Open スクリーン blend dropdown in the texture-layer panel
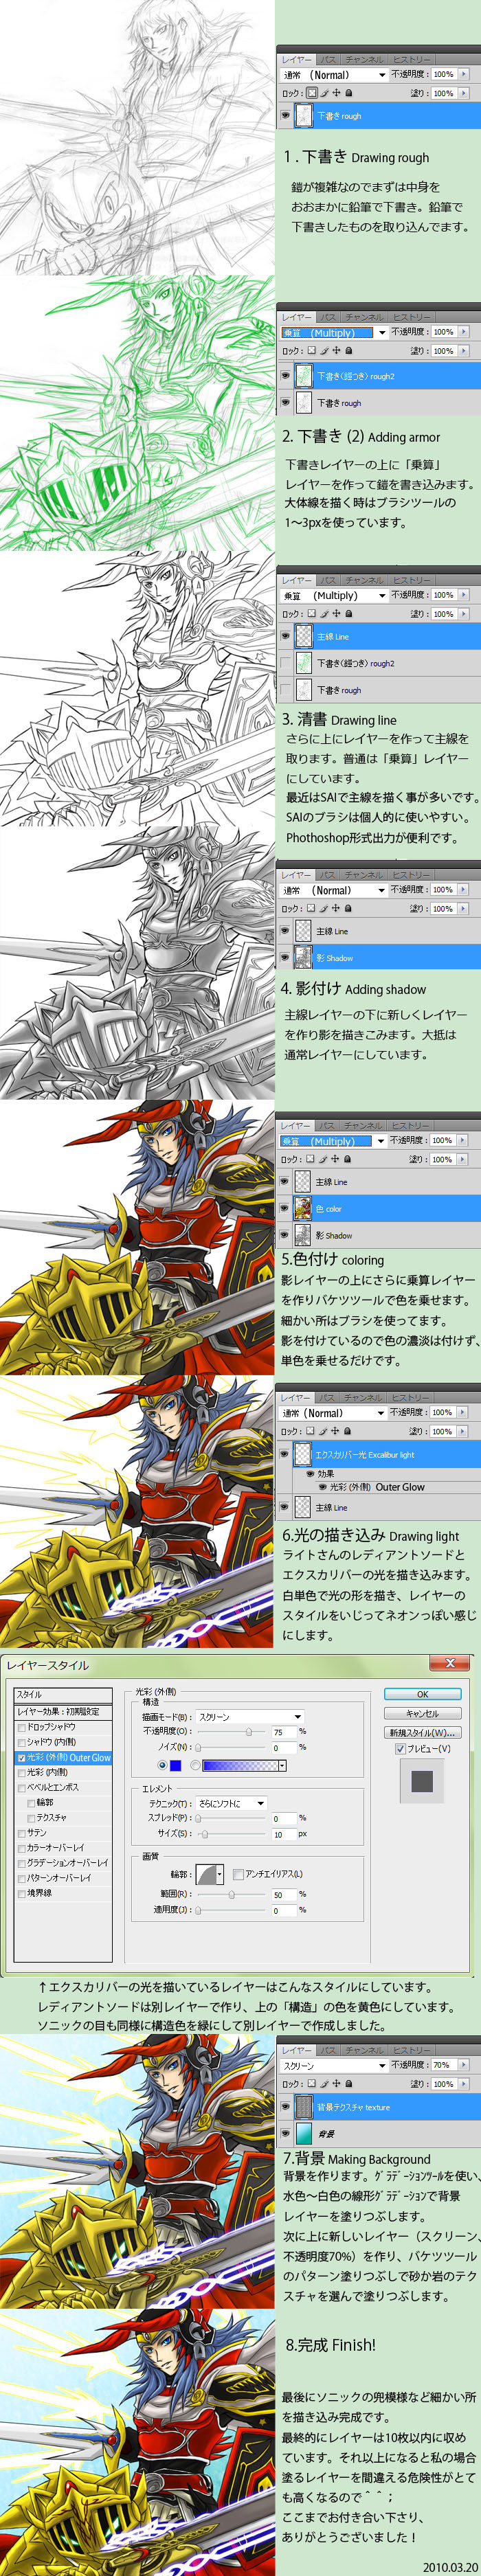 tap(334, 2066)
